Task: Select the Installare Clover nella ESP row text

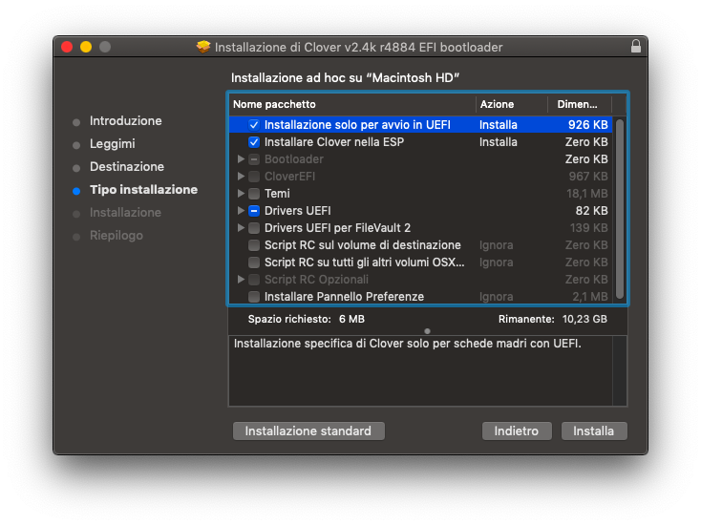Action: (x=334, y=142)
